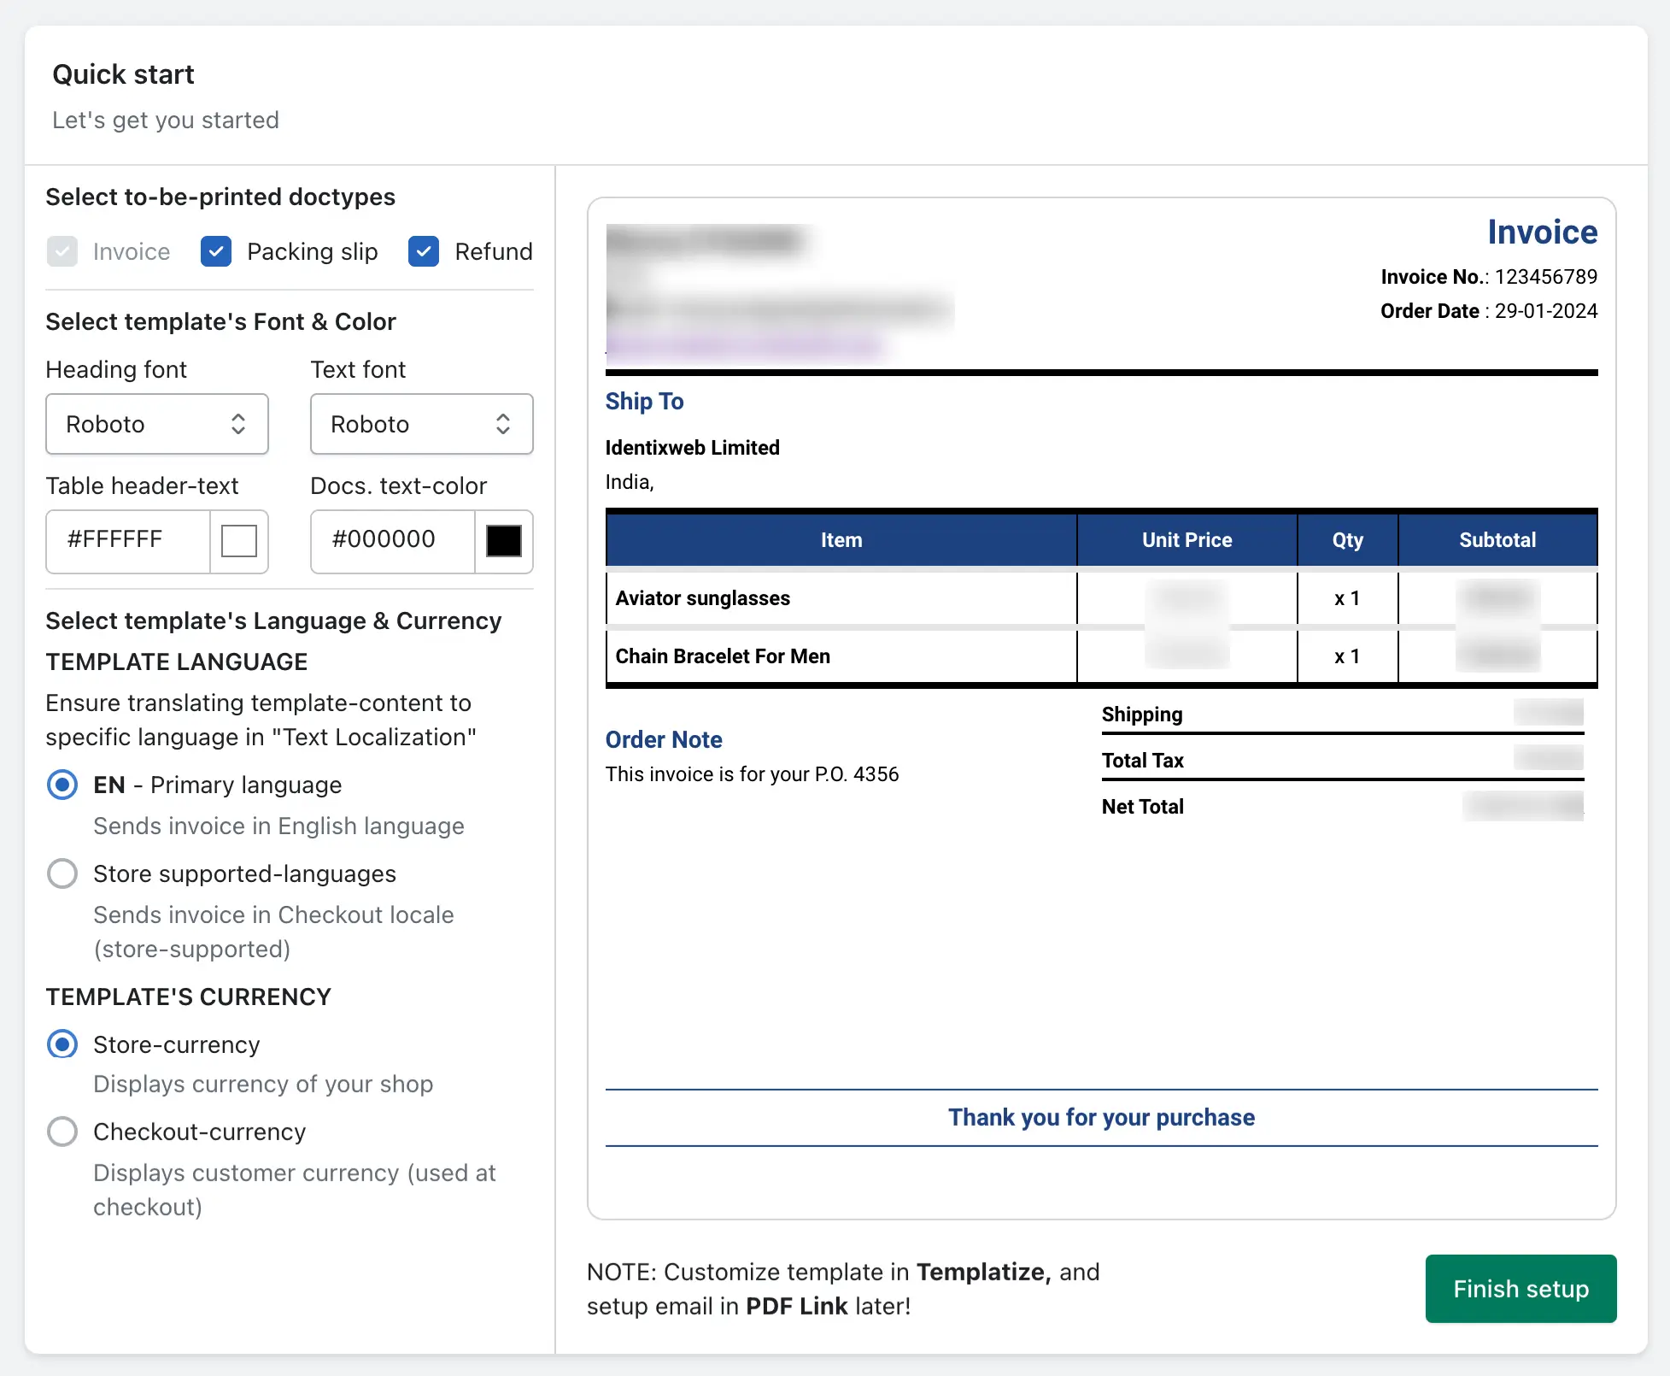
Task: Click the white Table header-text color swatch
Action: 238,541
